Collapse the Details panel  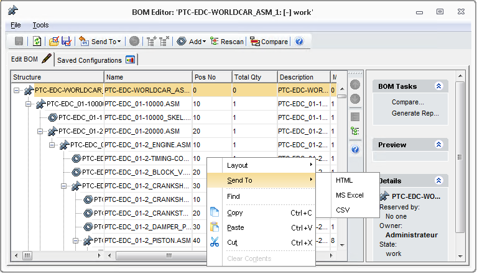(x=438, y=180)
